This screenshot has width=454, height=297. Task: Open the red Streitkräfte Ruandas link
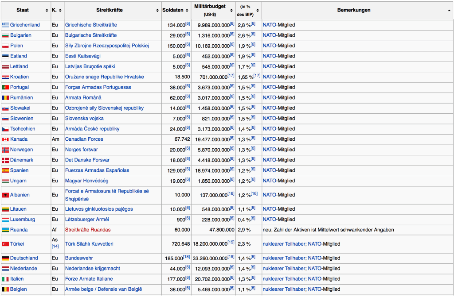pyautogui.click(x=88, y=230)
